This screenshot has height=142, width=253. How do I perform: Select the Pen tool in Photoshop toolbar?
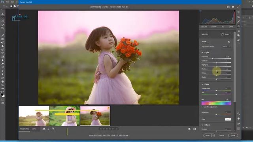pos(3,67)
